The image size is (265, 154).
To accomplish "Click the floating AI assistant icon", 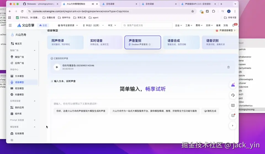I will pos(233,85).
